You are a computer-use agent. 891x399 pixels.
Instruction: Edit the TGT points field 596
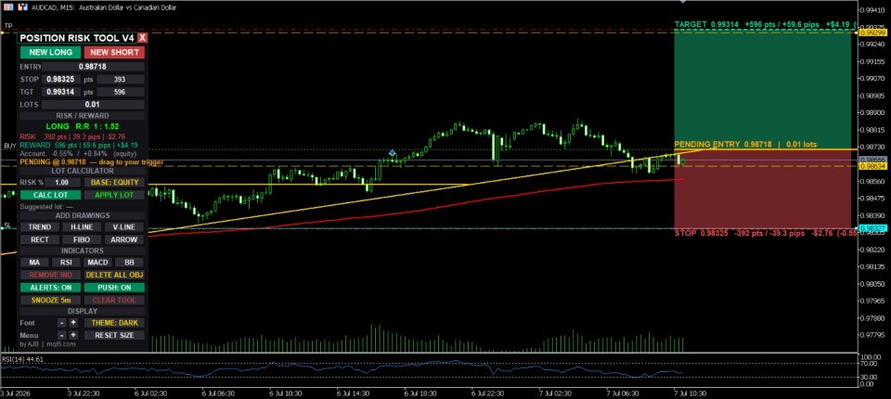coord(121,92)
